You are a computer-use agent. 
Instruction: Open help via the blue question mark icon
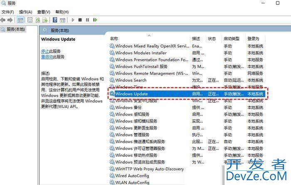point(55,20)
